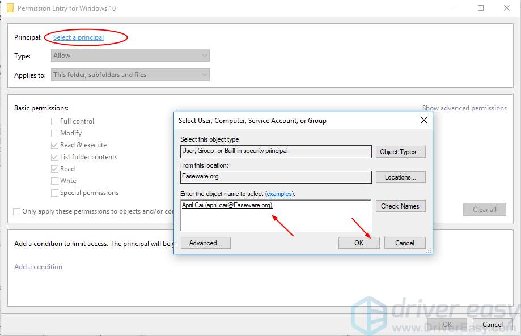Image resolution: width=521 pixels, height=336 pixels.
Task: Confirm with OK in Select User dialog
Action: point(359,243)
